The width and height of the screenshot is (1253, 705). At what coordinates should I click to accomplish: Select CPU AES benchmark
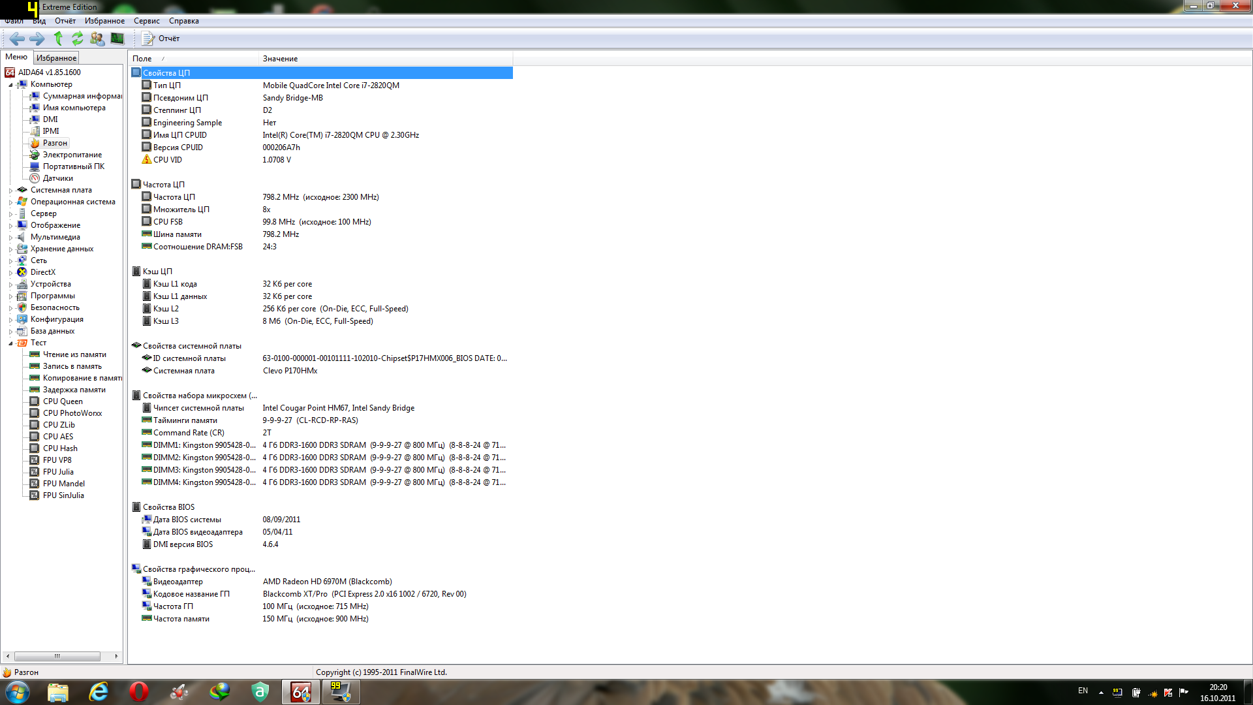pyautogui.click(x=58, y=437)
